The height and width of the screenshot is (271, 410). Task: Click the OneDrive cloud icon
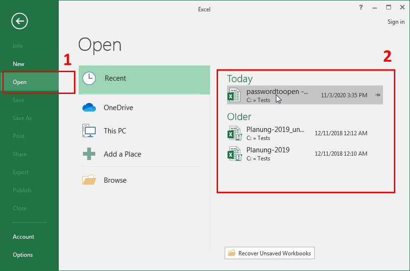[89, 107]
